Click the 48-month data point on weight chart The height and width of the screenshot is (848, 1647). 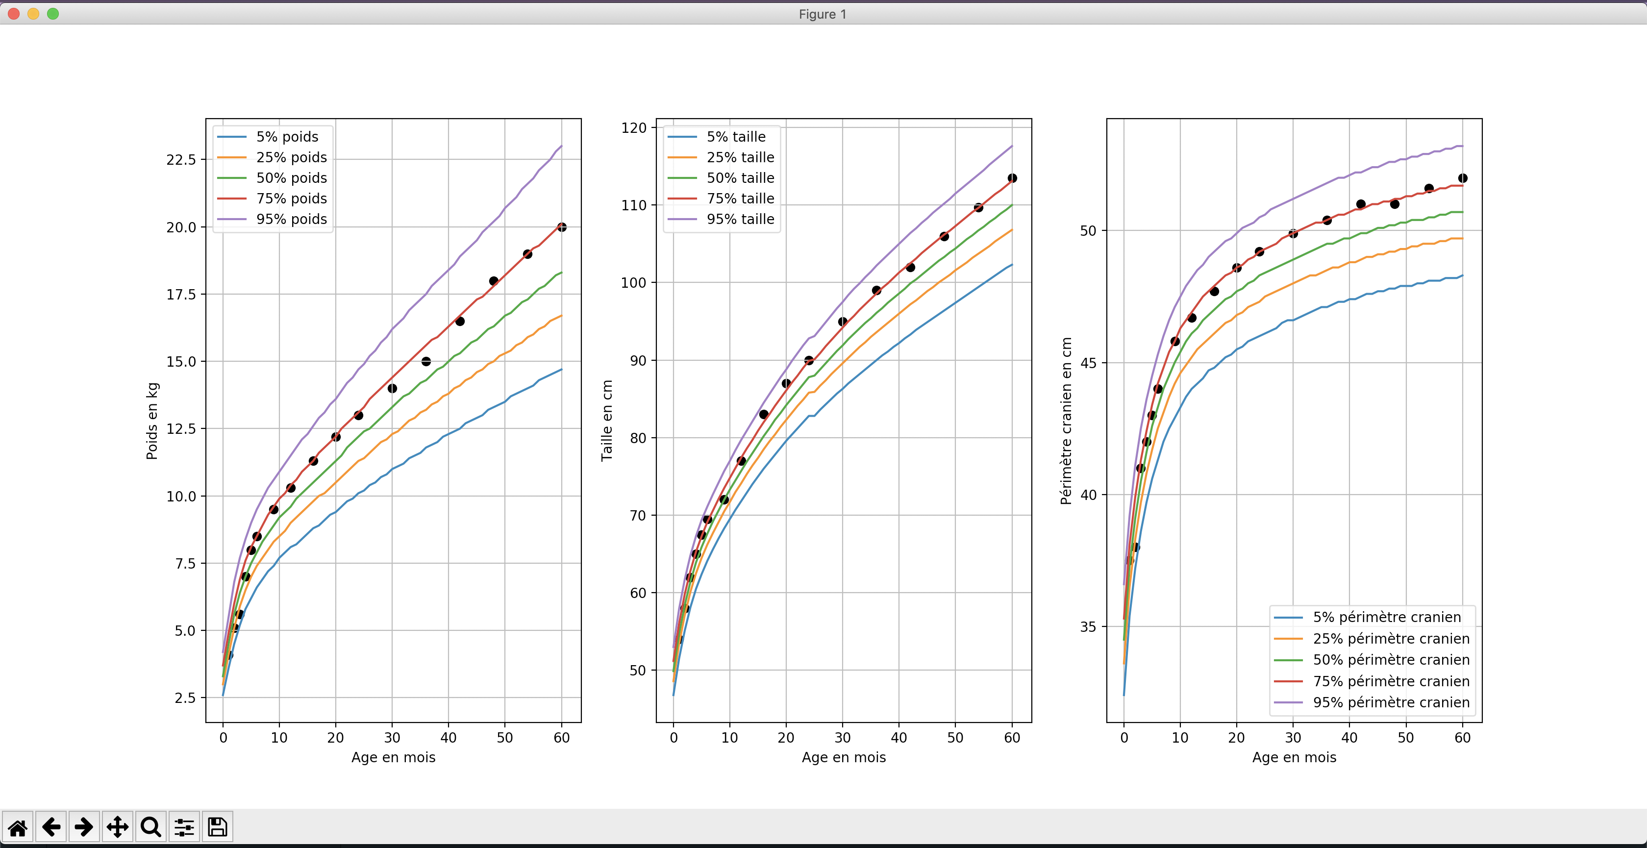494,281
